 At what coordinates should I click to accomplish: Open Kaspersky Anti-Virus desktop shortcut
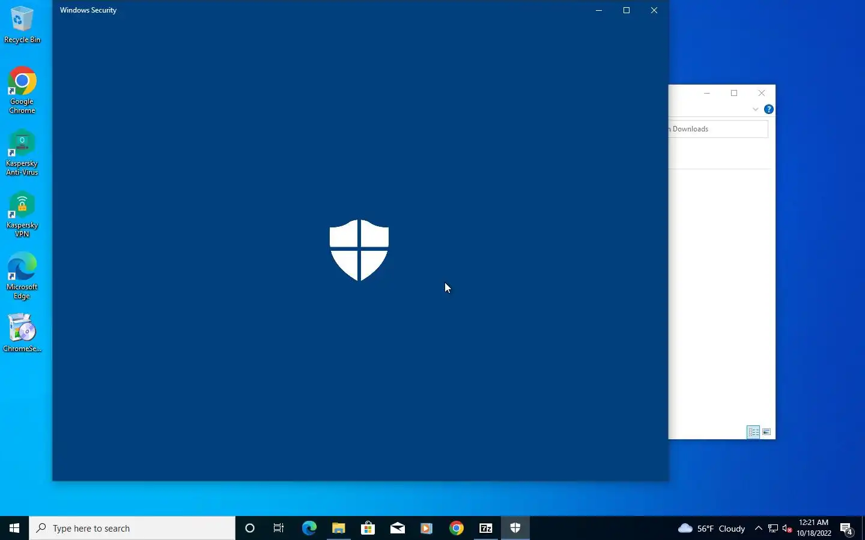click(x=22, y=152)
